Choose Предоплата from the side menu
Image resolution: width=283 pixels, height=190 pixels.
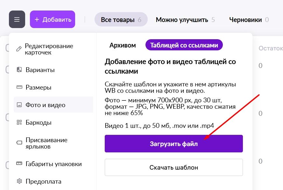tap(43, 181)
